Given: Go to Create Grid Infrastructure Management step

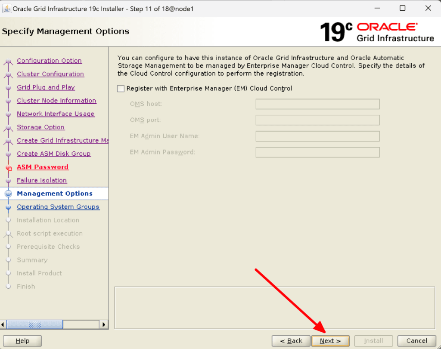Looking at the screenshot, I should click(62, 140).
